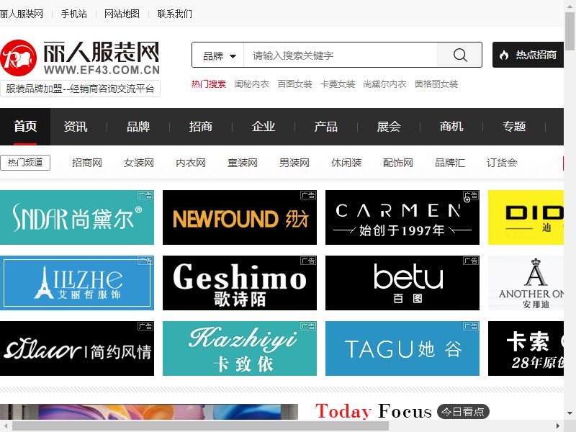Open the 卡索 28年 brand banner

526,348
